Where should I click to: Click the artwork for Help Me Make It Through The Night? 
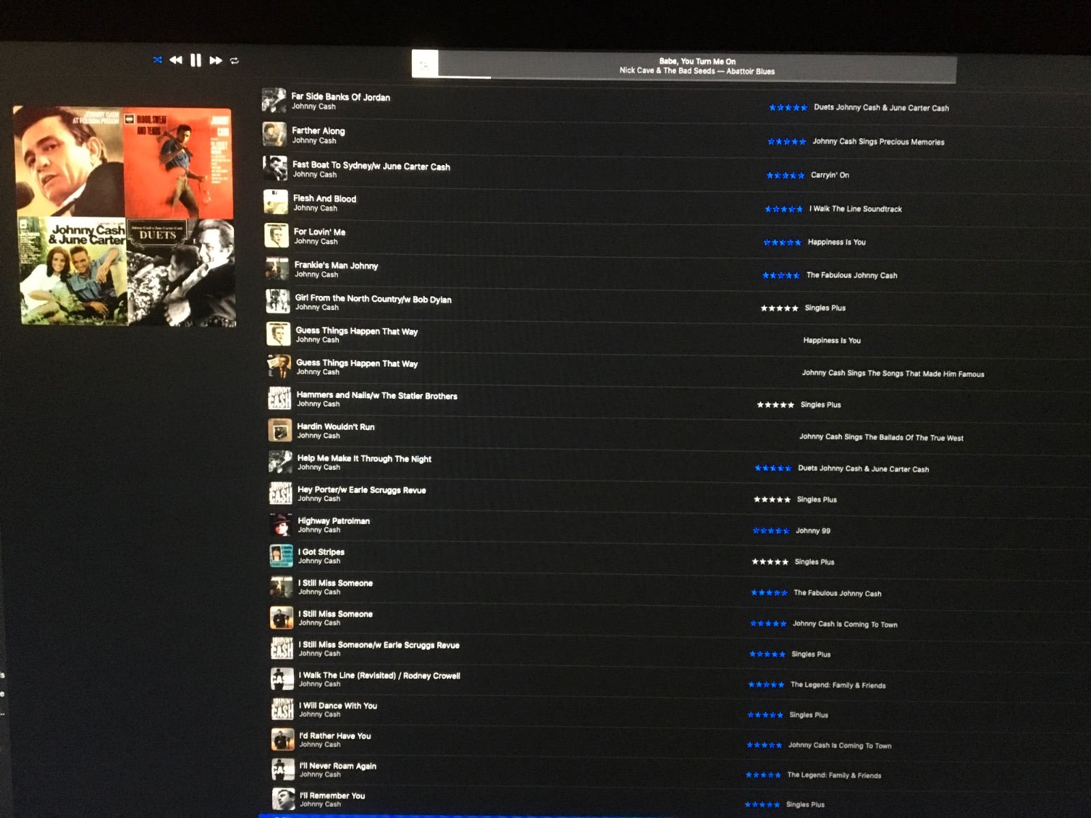(281, 462)
